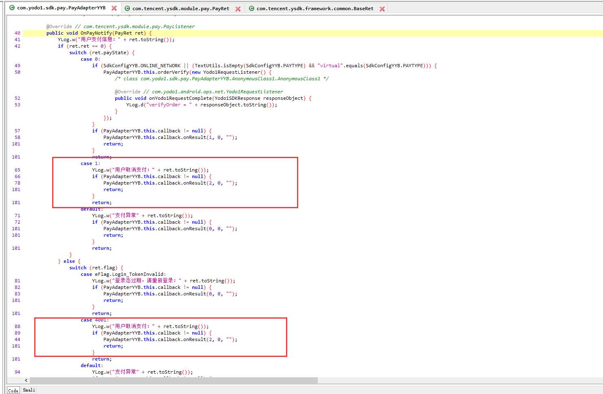
Task: Close the BaseRet tab with its red X
Action: point(382,9)
